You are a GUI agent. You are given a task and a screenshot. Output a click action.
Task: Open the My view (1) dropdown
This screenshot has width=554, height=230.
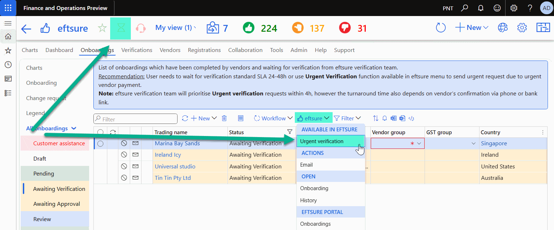(x=176, y=28)
